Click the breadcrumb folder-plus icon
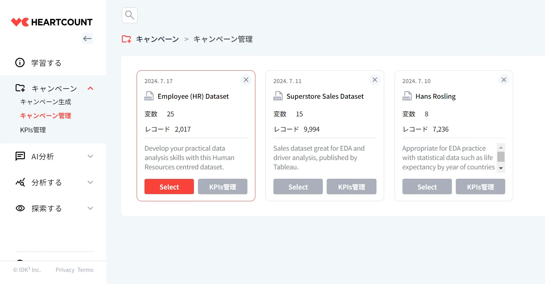545x284 pixels. (126, 39)
